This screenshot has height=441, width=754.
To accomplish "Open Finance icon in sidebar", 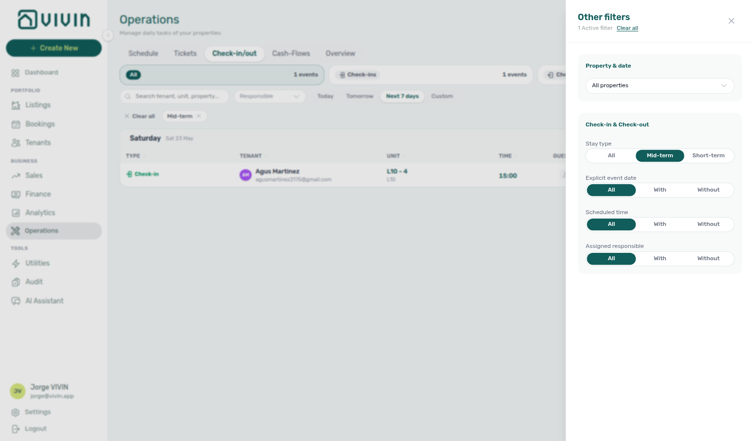I will click(16, 195).
